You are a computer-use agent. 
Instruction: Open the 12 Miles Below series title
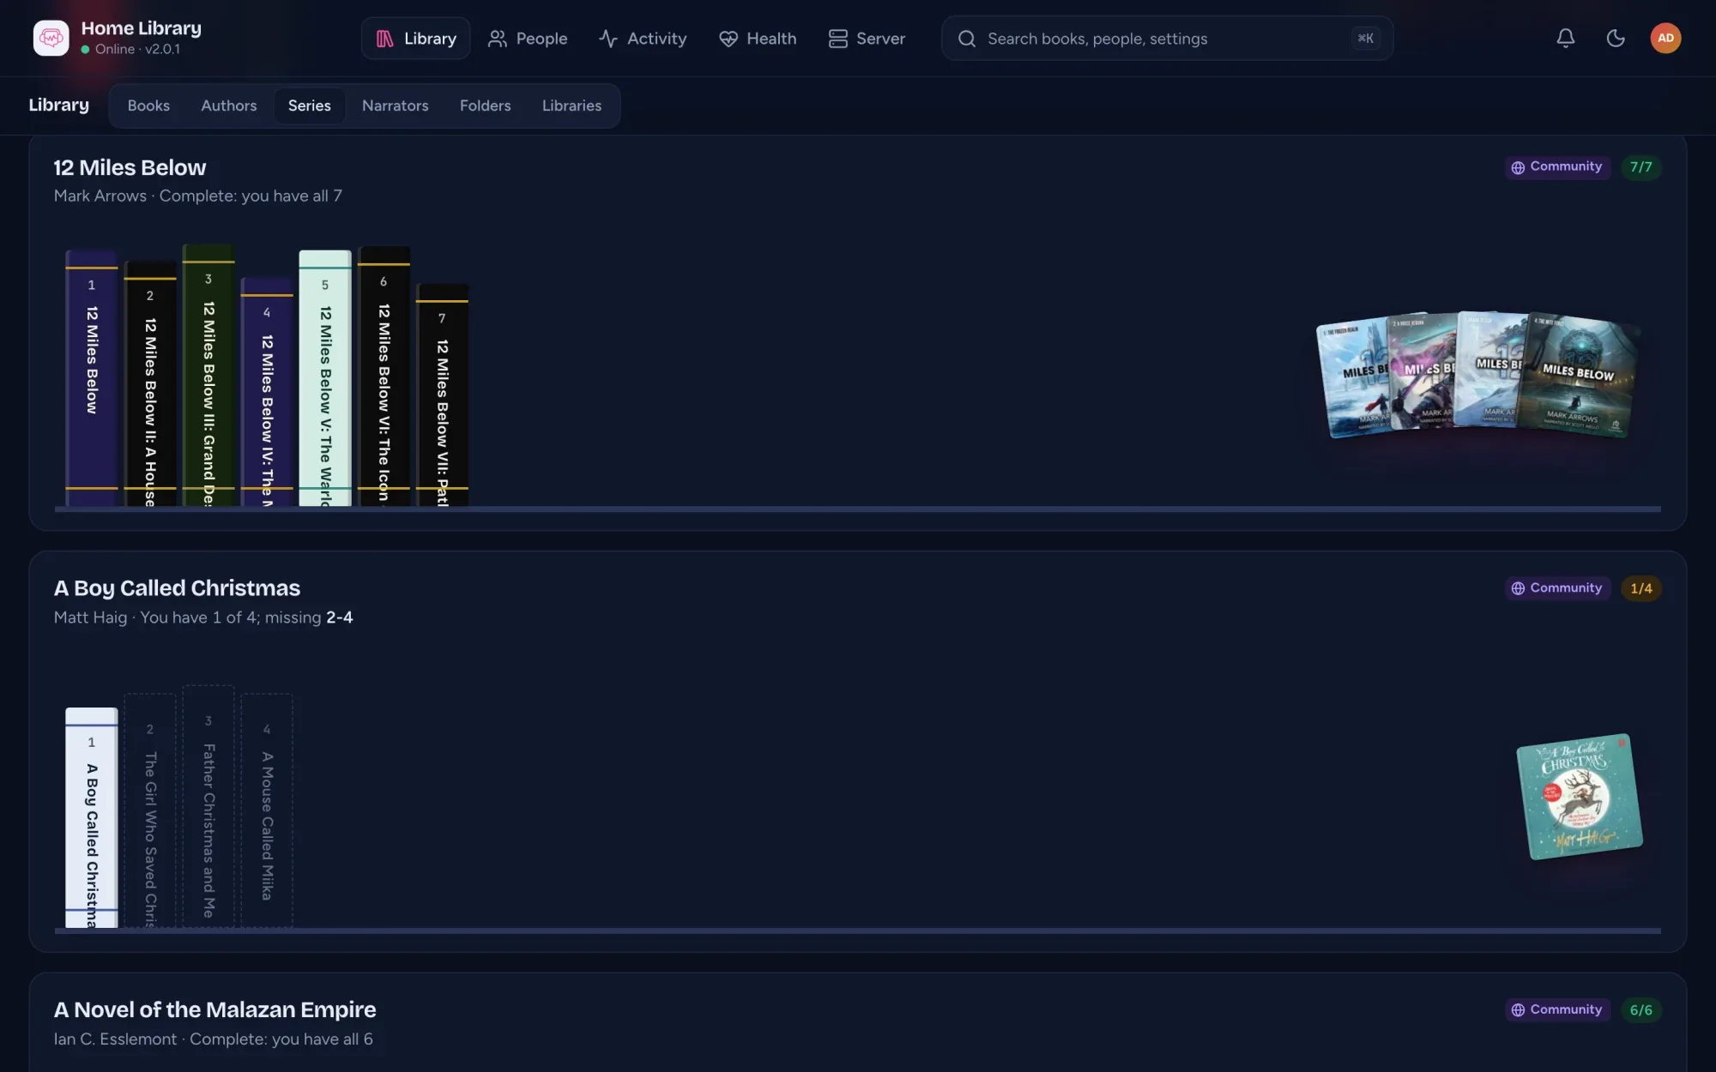tap(130, 167)
